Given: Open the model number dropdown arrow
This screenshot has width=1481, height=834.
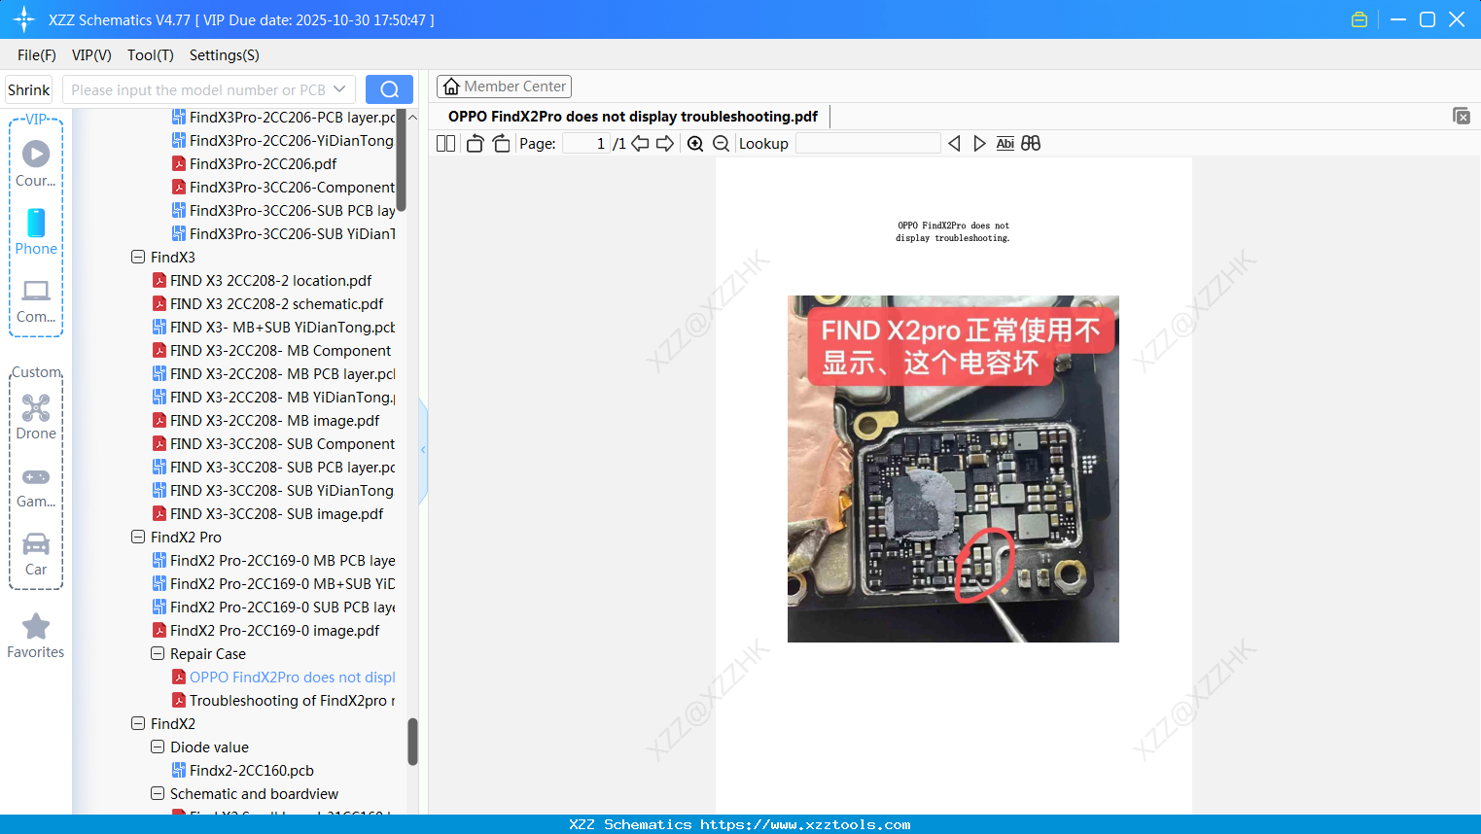Looking at the screenshot, I should [x=339, y=89].
